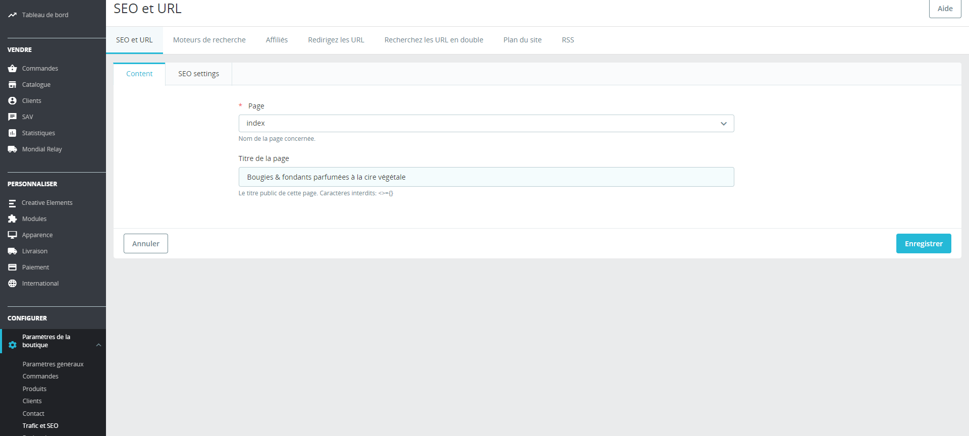Open the Moteurs de recherche tab
969x436 pixels.
pos(209,40)
